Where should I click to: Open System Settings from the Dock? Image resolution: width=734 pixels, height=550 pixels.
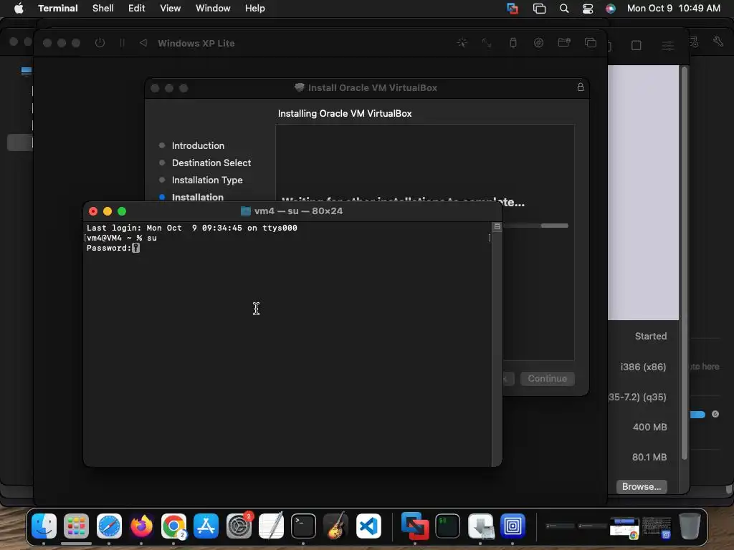(239, 526)
